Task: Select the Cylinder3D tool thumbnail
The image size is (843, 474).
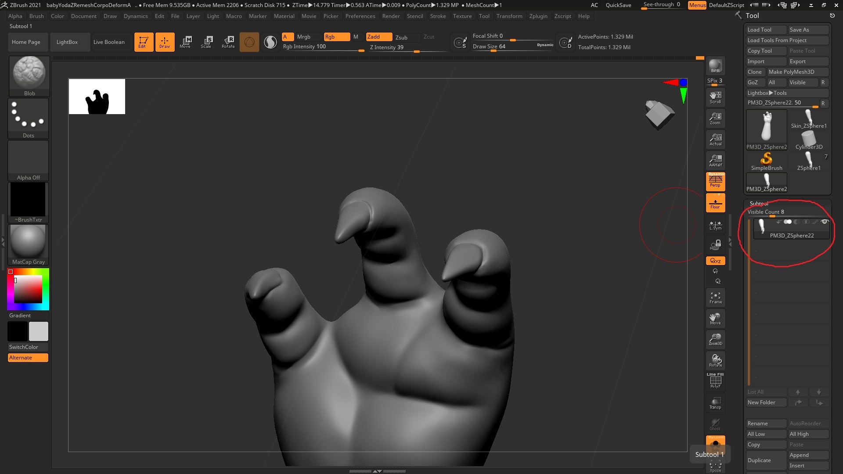Action: pos(808,140)
